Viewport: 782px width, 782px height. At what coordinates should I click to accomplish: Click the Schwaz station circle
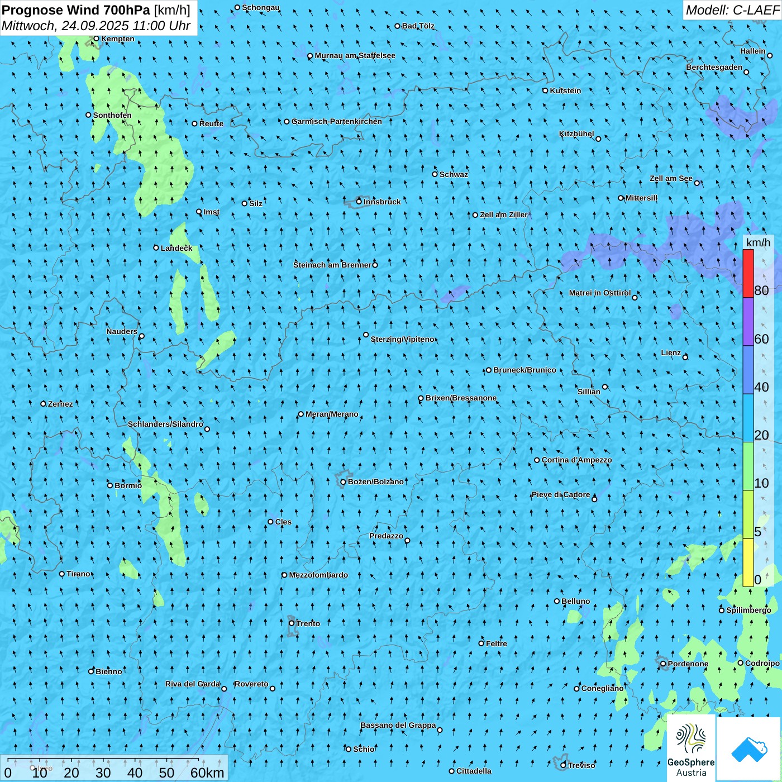tap(435, 174)
